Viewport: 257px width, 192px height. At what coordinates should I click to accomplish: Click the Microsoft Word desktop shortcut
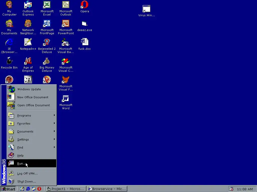coord(66,102)
